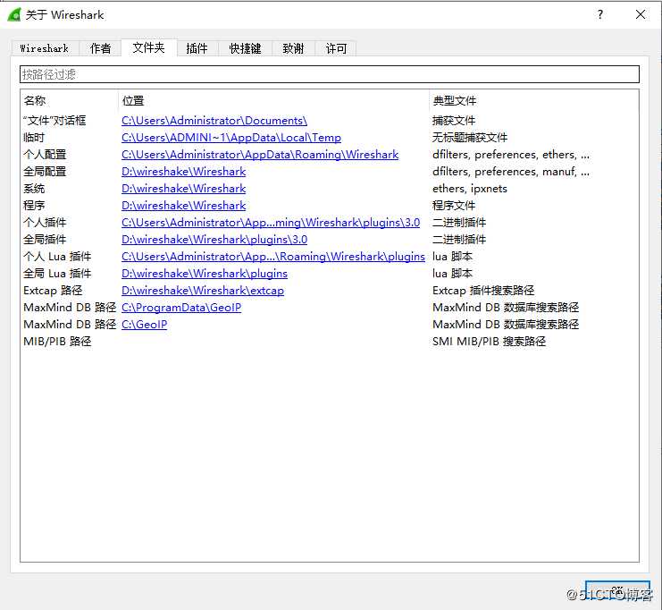Switch to the 快捷键 tab

[x=246, y=48]
